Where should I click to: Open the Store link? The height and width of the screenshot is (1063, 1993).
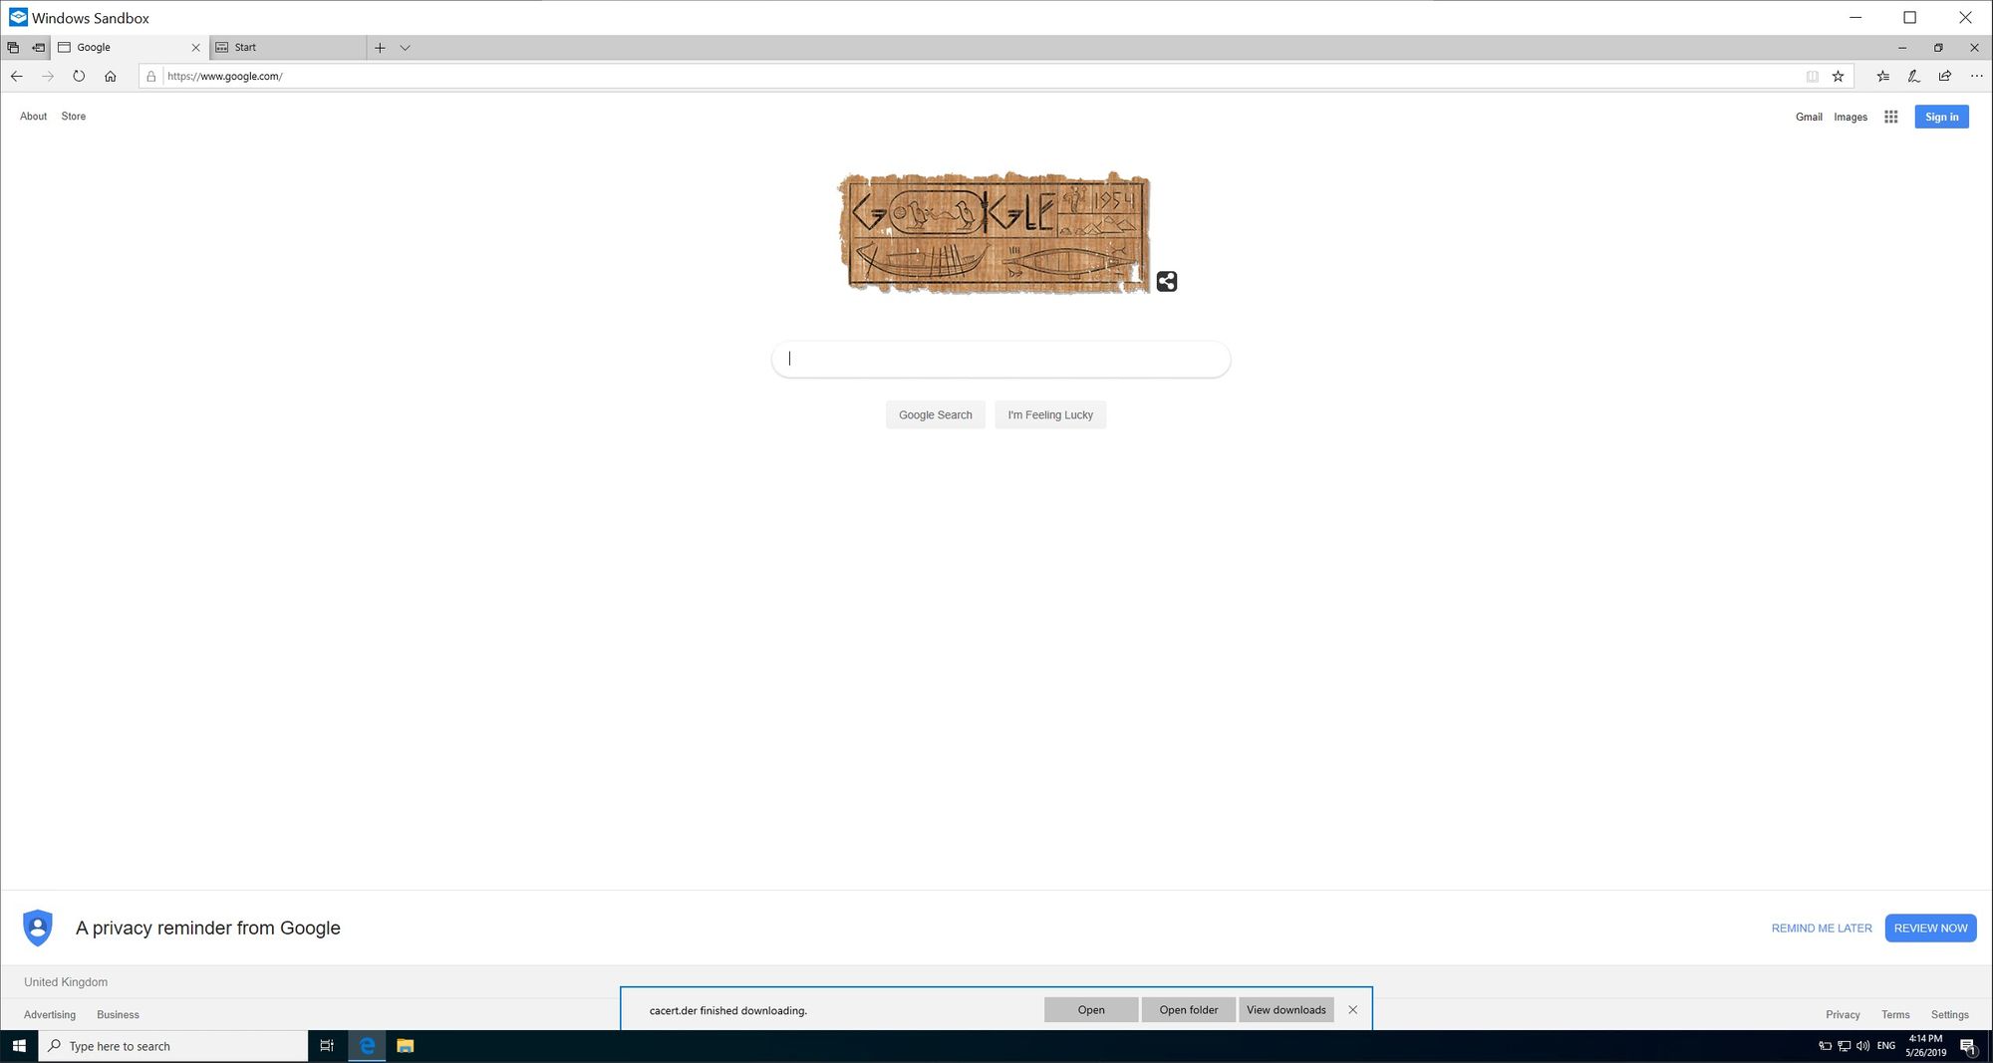74,117
